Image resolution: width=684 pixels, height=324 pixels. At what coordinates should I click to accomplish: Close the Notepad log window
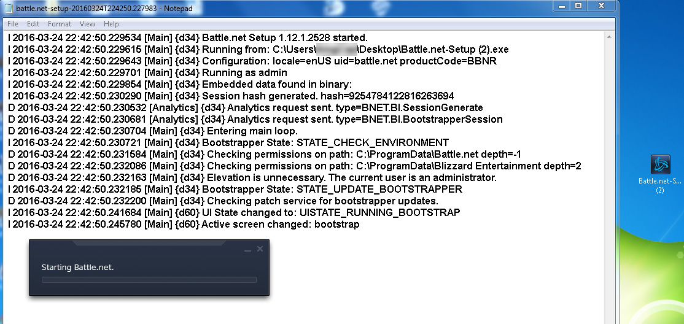(x=604, y=6)
